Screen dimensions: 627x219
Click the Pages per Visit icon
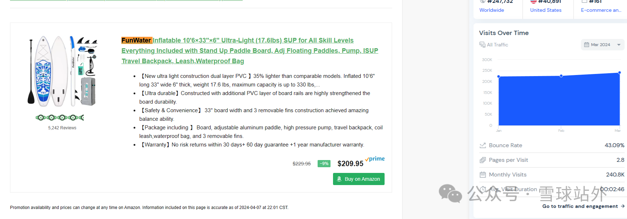[x=483, y=160]
